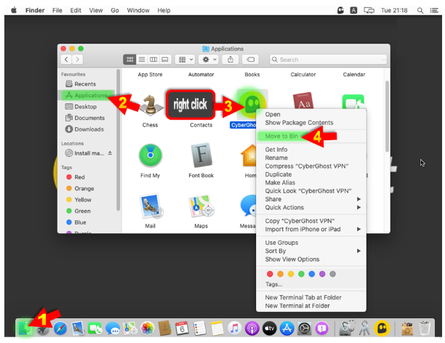Expand the Share submenu
Image resolution: width=445 pixels, height=343 pixels.
coord(311,199)
